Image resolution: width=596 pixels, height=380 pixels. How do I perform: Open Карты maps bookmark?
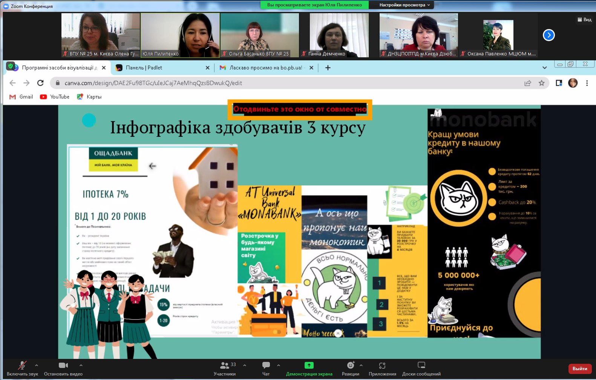tap(89, 97)
